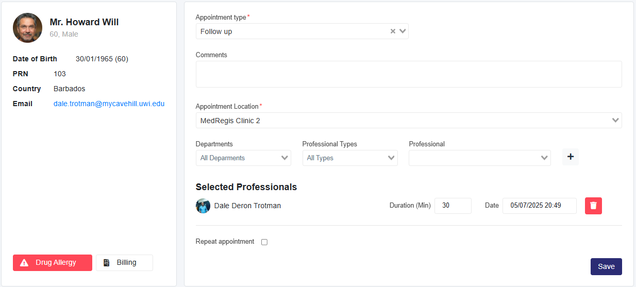The width and height of the screenshot is (636, 287).
Task: Expand the Appointment type dropdown arrow
Action: click(403, 31)
